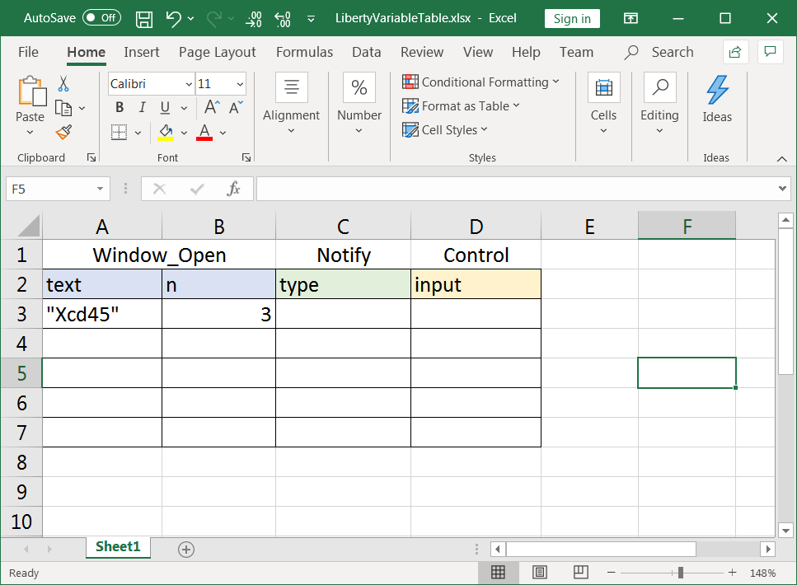Toggle Underline formatting
Screen dimensions: 797x585
(x=165, y=107)
